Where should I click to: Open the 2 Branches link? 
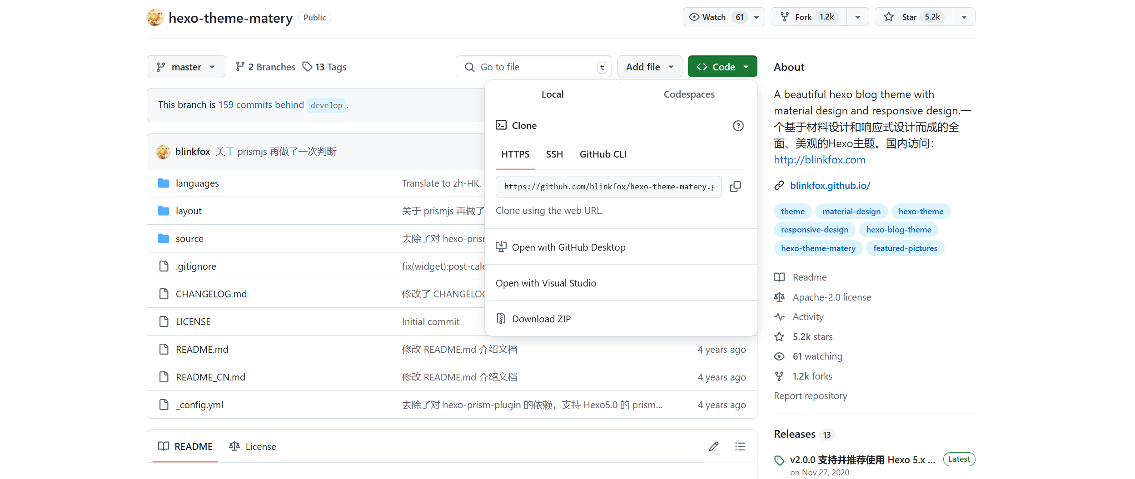tap(265, 67)
